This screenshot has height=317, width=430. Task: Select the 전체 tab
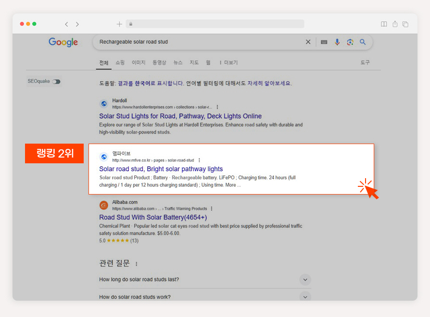(104, 63)
